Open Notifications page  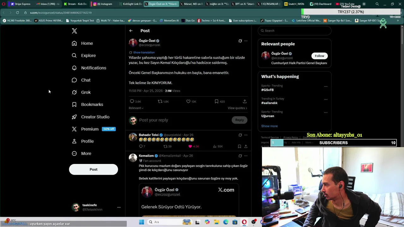pyautogui.click(x=89, y=68)
